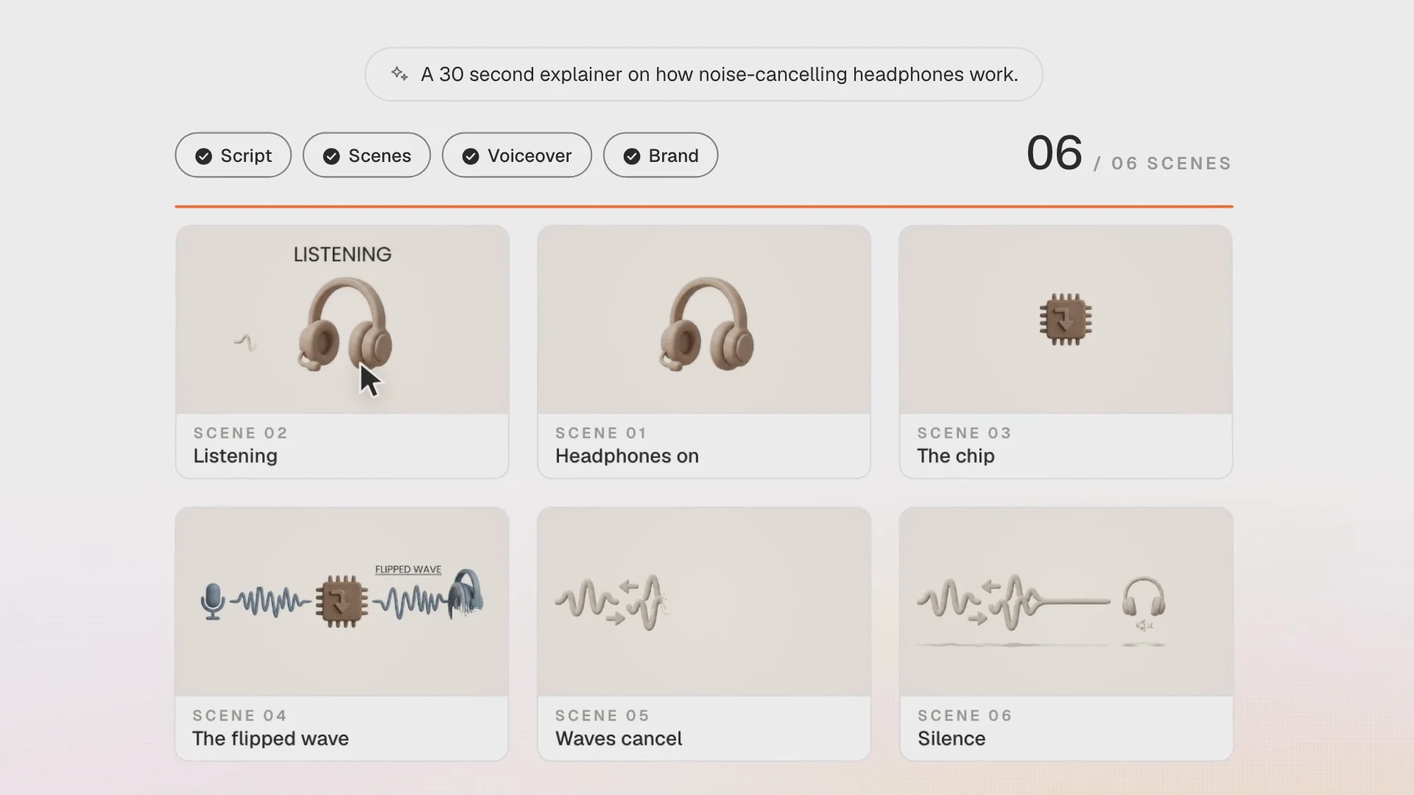This screenshot has height=795, width=1414.
Task: Click the 'Headphones on' scene title
Action: [627, 456]
